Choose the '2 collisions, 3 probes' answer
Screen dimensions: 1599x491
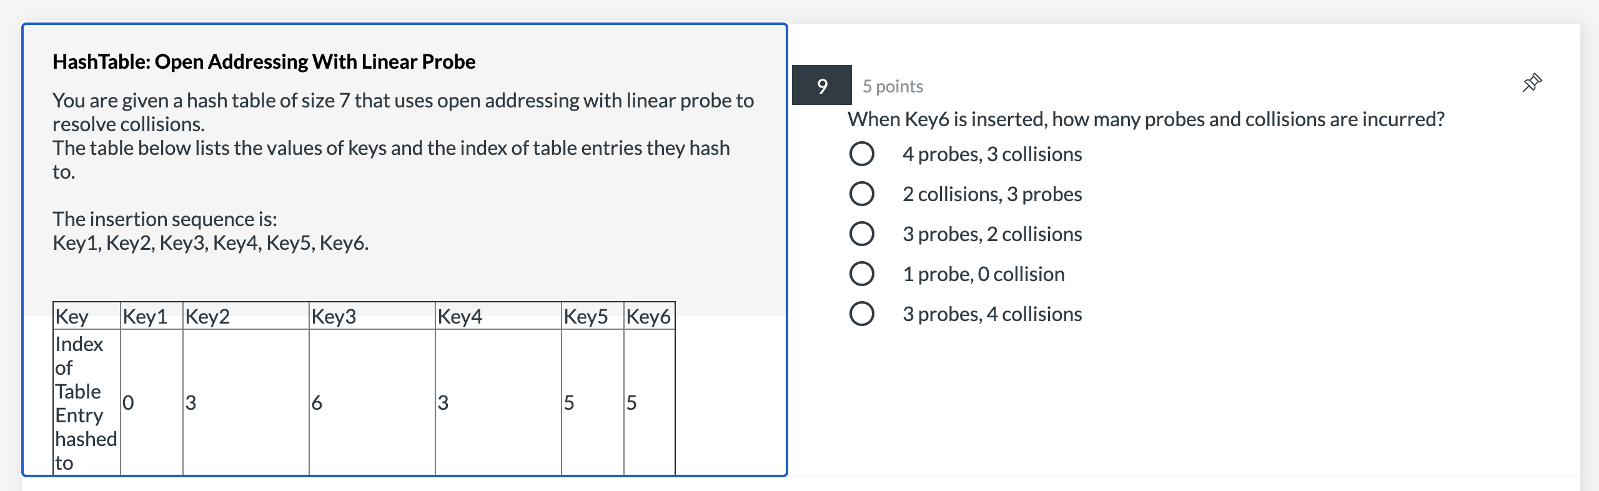pos(861,194)
